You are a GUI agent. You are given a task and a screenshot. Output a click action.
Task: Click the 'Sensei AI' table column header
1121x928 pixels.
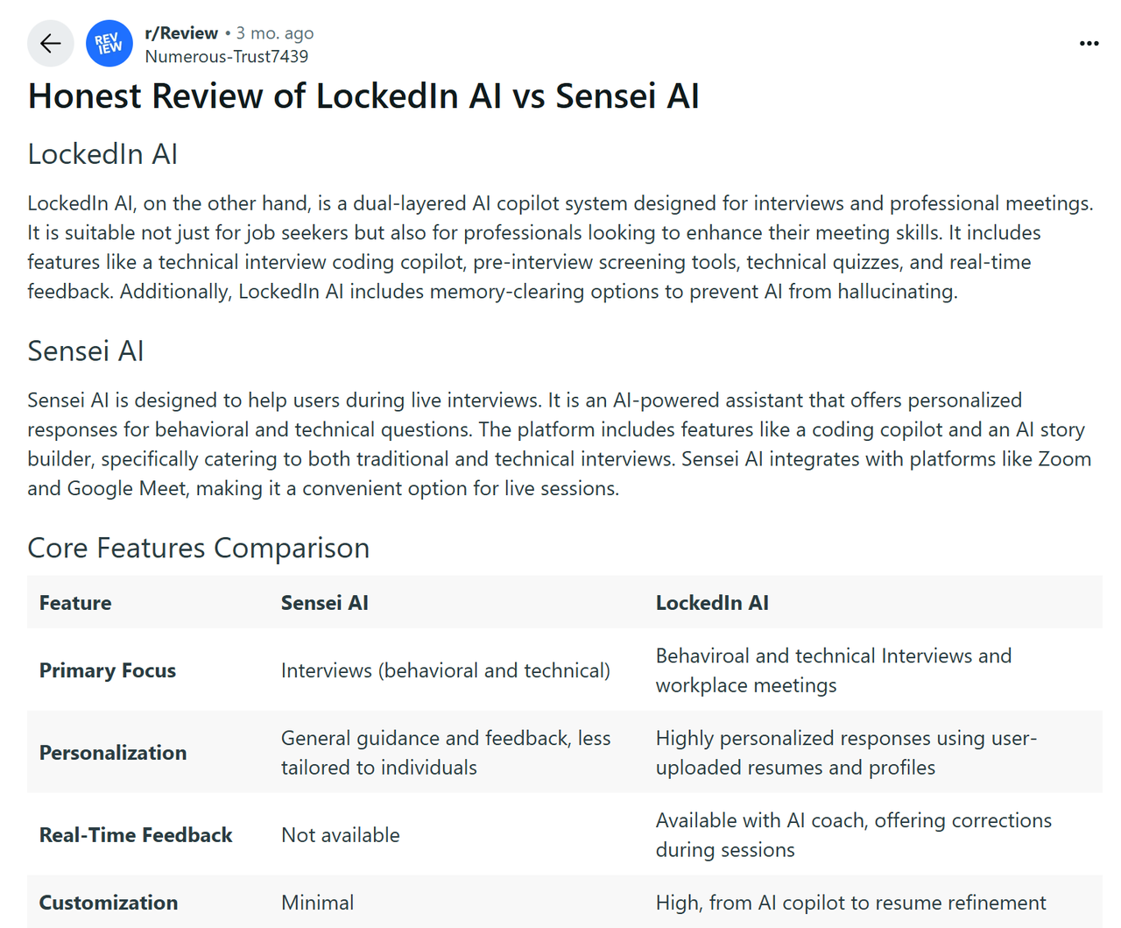point(324,603)
